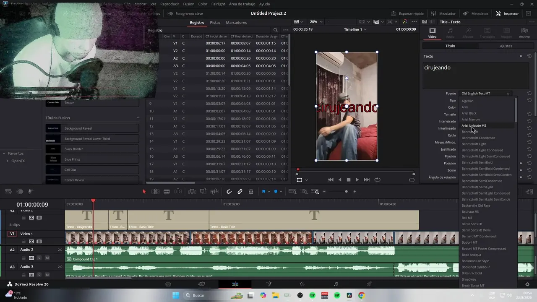Open the Registro tab

click(x=197, y=22)
